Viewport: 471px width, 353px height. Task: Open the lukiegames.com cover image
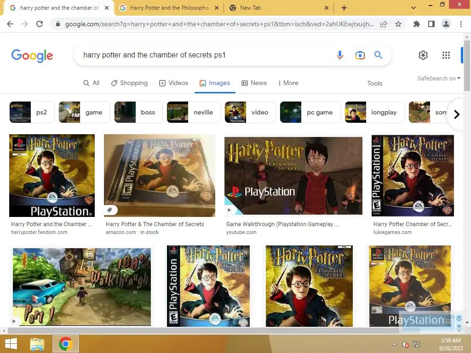click(x=413, y=176)
